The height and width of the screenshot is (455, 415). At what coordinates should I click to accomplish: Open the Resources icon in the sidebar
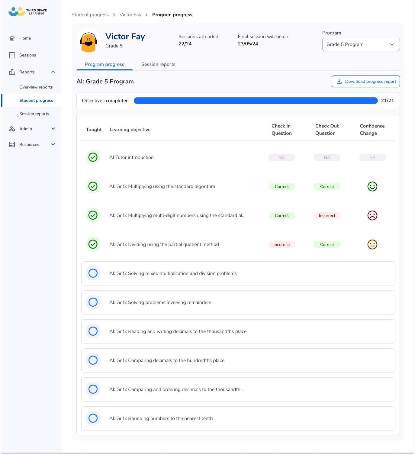(12, 144)
